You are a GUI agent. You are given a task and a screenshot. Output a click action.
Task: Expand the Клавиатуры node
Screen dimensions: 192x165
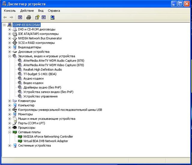pyautogui.click(x=10, y=101)
